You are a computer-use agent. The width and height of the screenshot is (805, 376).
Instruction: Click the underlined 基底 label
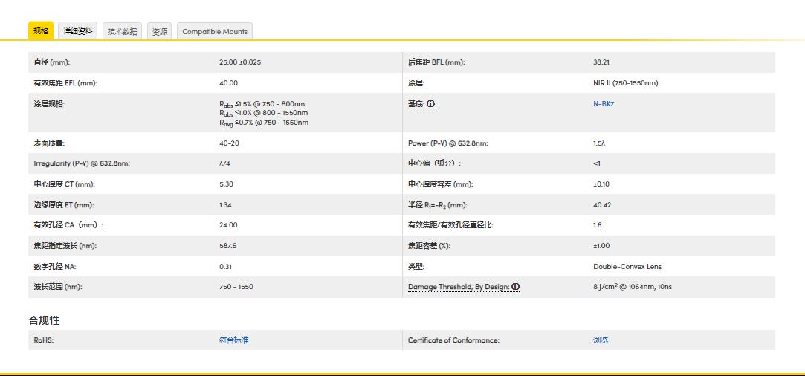pyautogui.click(x=416, y=104)
